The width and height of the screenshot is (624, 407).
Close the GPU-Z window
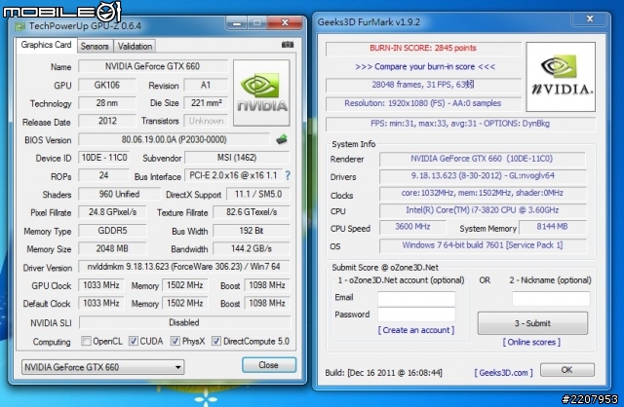click(x=285, y=22)
